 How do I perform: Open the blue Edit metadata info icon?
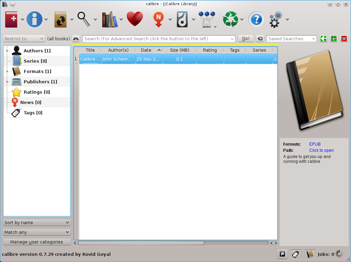(x=34, y=19)
